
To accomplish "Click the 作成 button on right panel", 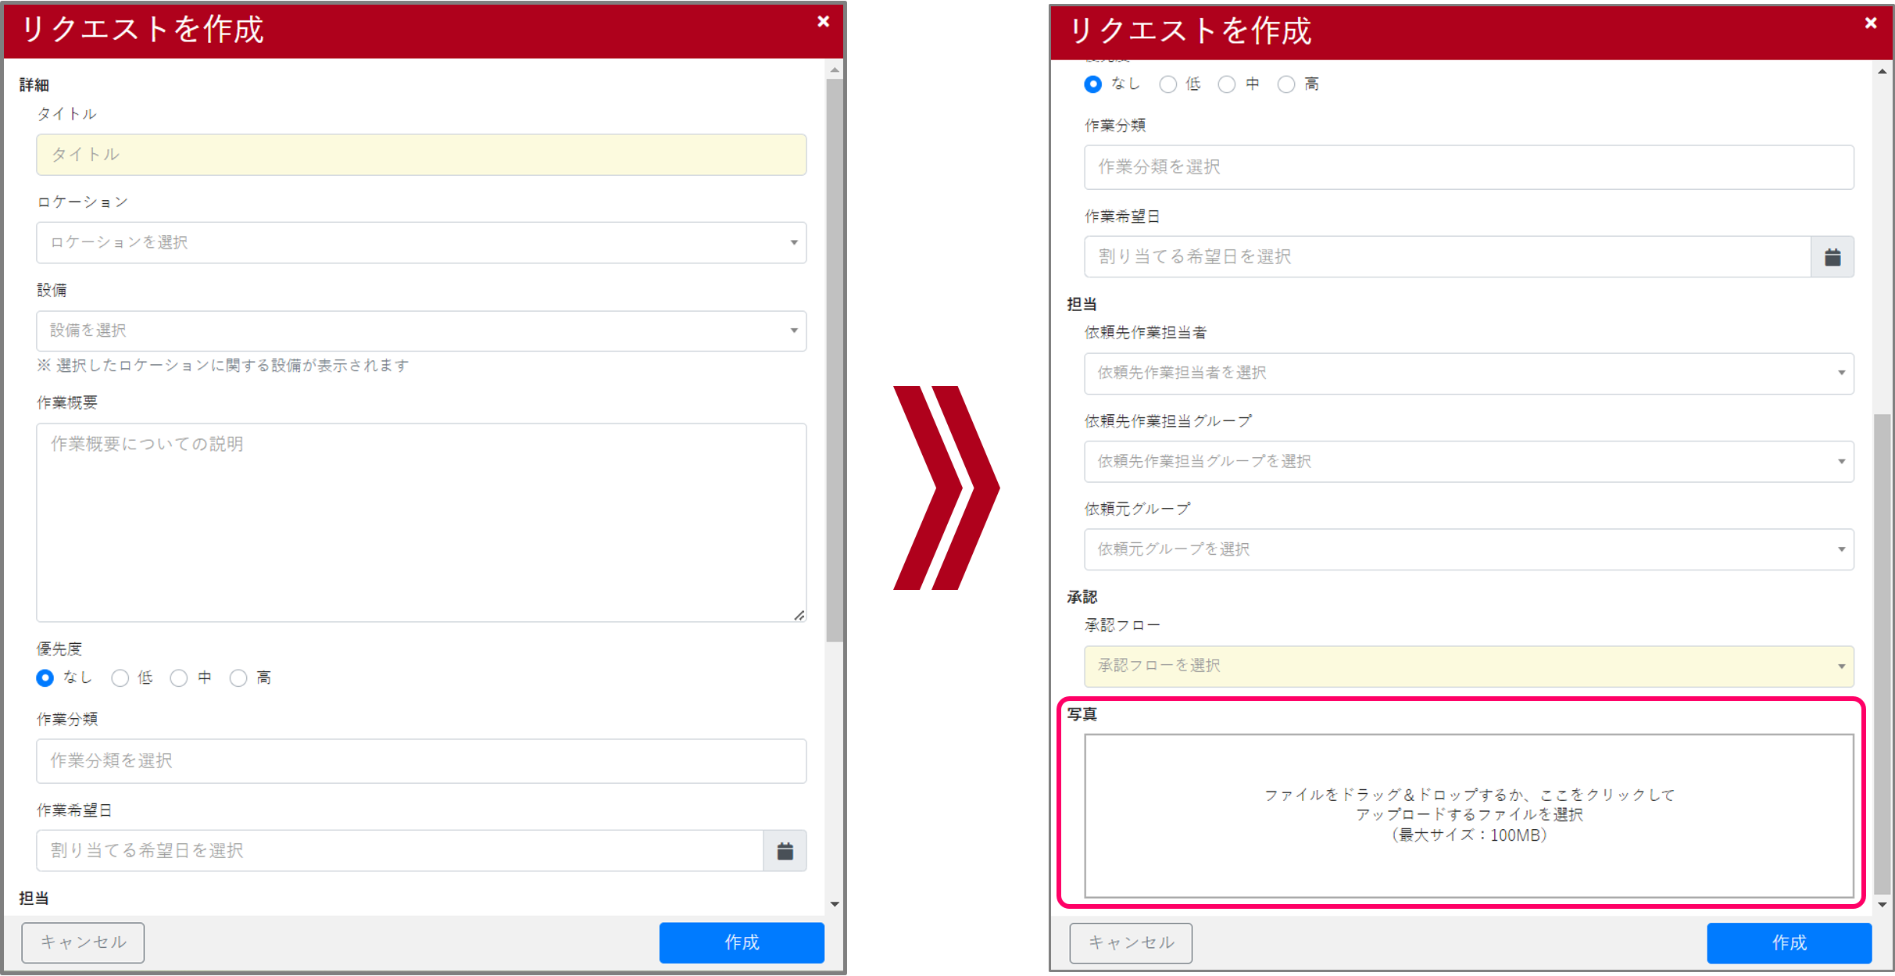I will pos(1789,942).
